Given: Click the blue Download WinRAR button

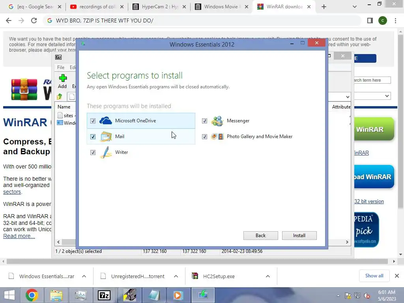Looking at the screenshot, I should 374,177.
